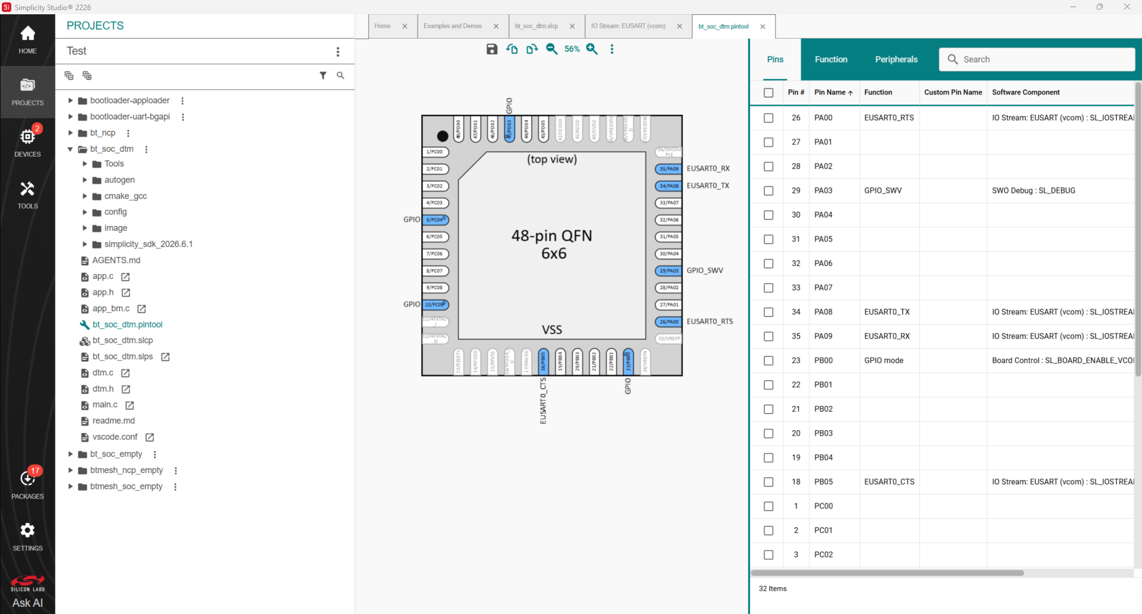
Task: Tick the select-all checkbox in table header
Action: (x=768, y=93)
